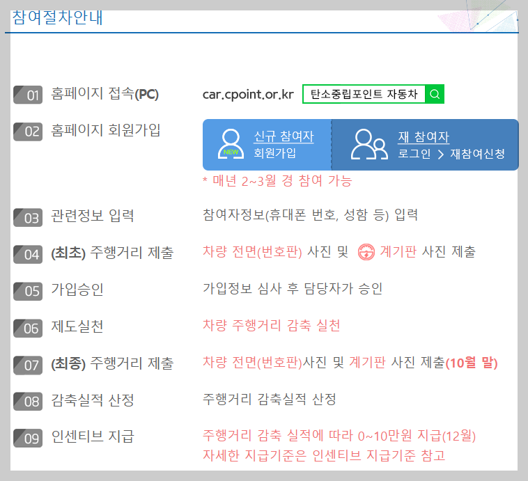This screenshot has width=528, height=481.
Task: Click the 인센티브 지급 step label
Action: (x=93, y=436)
